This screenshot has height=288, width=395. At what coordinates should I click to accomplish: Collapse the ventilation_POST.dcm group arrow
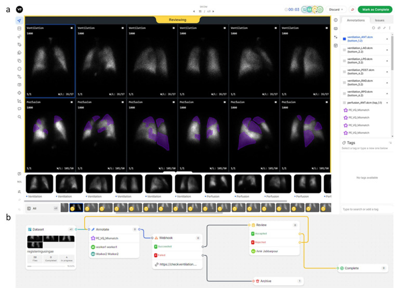(x=386, y=71)
